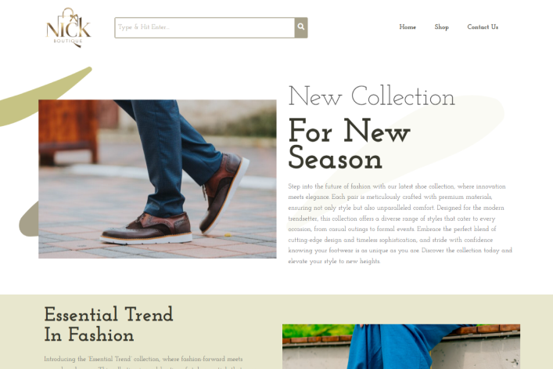
Task: Select the 'New Collection' heading
Action: click(372, 96)
